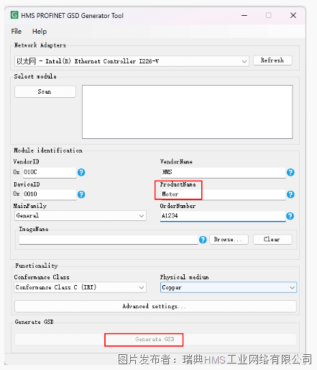Click the help icon next to DeviceID
The image size is (317, 370).
[81, 194]
